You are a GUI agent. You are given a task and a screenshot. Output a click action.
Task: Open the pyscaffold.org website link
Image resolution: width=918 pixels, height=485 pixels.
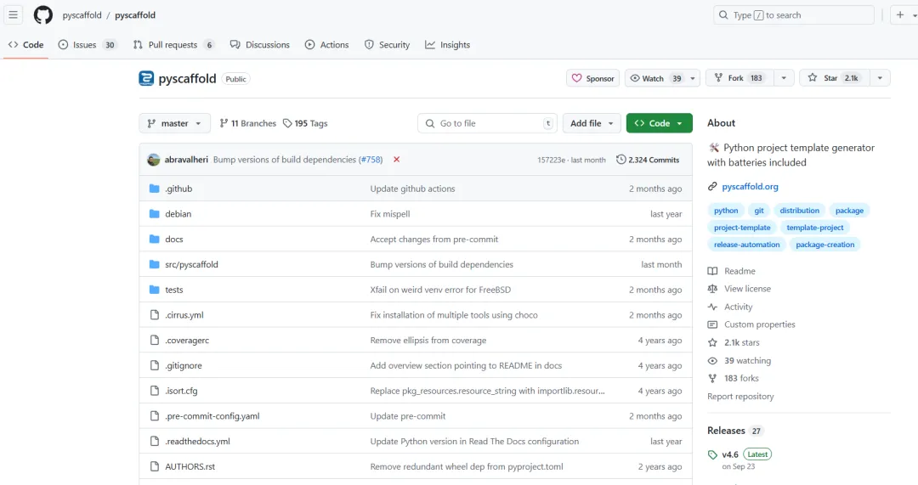pyautogui.click(x=750, y=187)
